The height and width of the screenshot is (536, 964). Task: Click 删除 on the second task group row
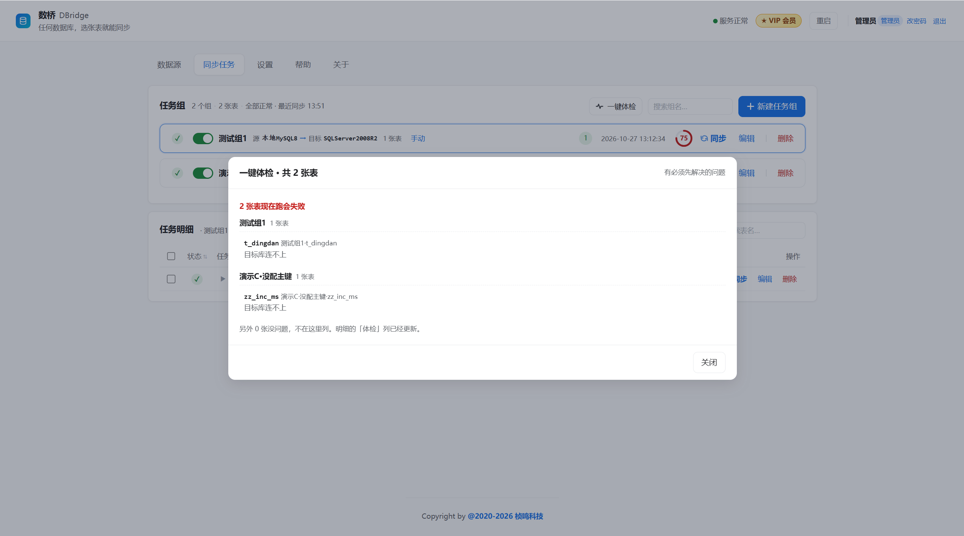coord(785,173)
